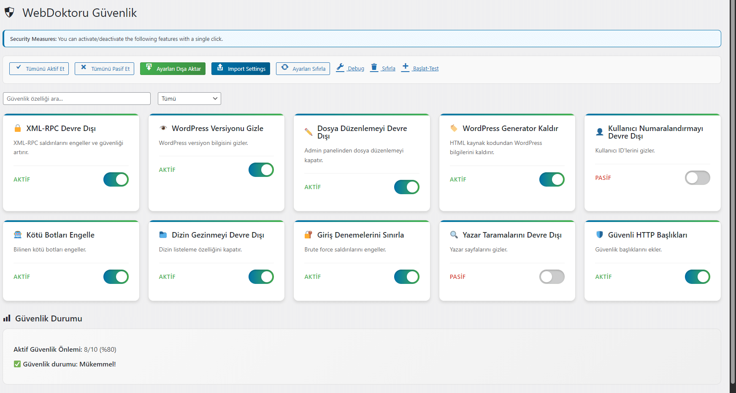Click the WebDoktoru shield logo icon
Viewport: 736px width, 393px height.
click(x=9, y=13)
